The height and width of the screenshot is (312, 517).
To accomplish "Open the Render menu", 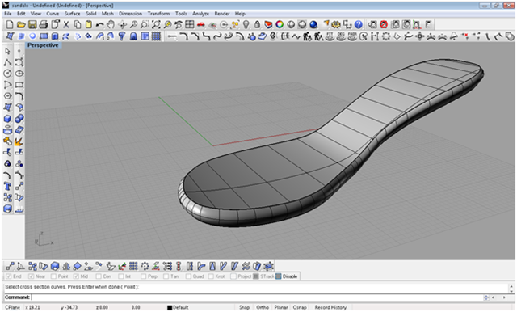I will coord(222,14).
